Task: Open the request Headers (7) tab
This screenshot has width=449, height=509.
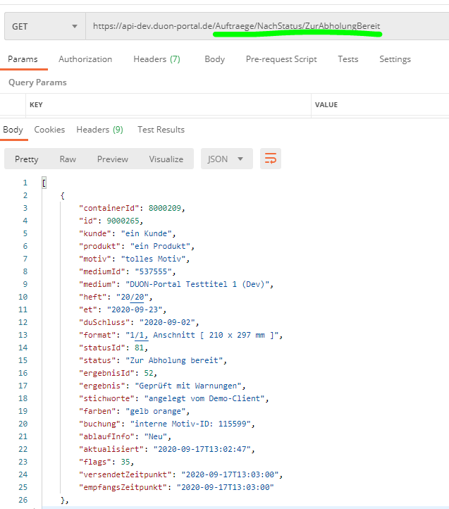Action: (x=156, y=59)
